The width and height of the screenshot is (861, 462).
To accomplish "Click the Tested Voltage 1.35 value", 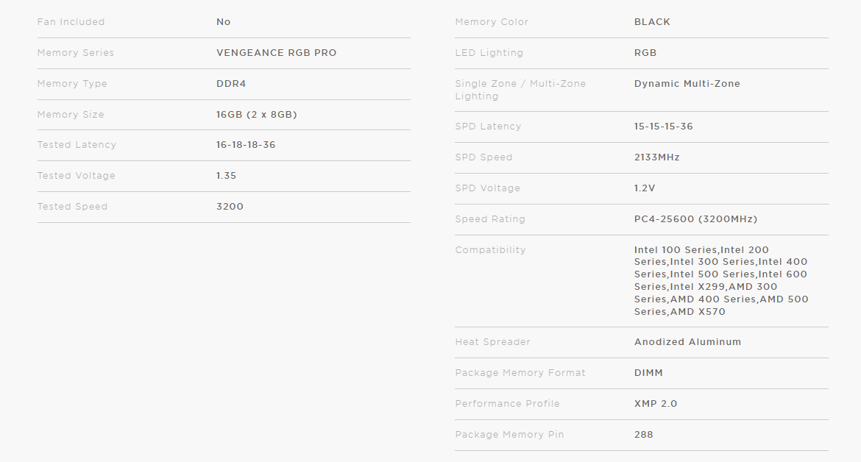I will click(226, 176).
